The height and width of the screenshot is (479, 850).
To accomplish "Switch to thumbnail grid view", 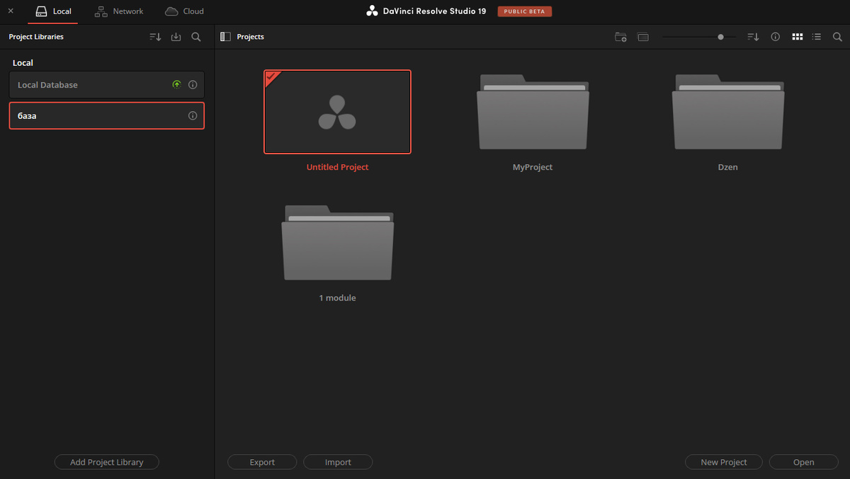I will tap(798, 37).
